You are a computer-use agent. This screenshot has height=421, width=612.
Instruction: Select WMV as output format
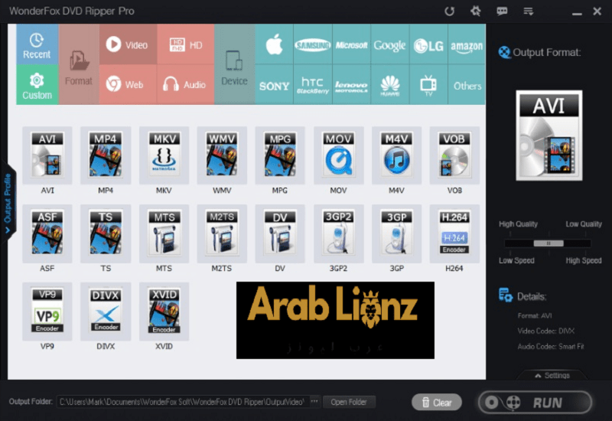(222, 155)
